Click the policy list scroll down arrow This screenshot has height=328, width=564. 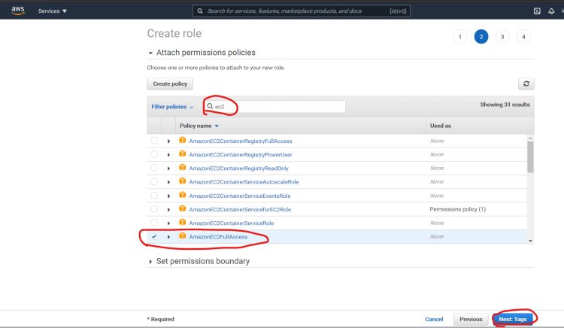tap(530, 241)
